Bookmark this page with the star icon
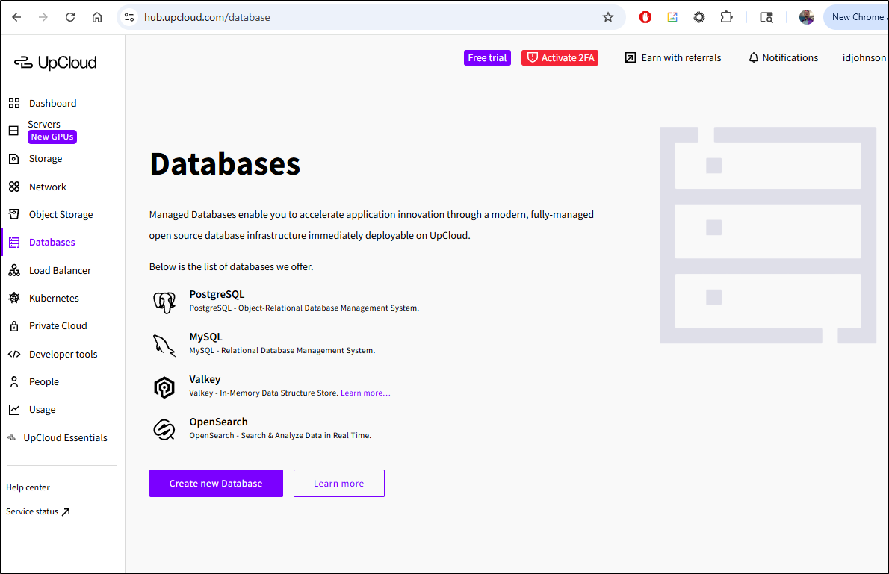 pyautogui.click(x=608, y=17)
